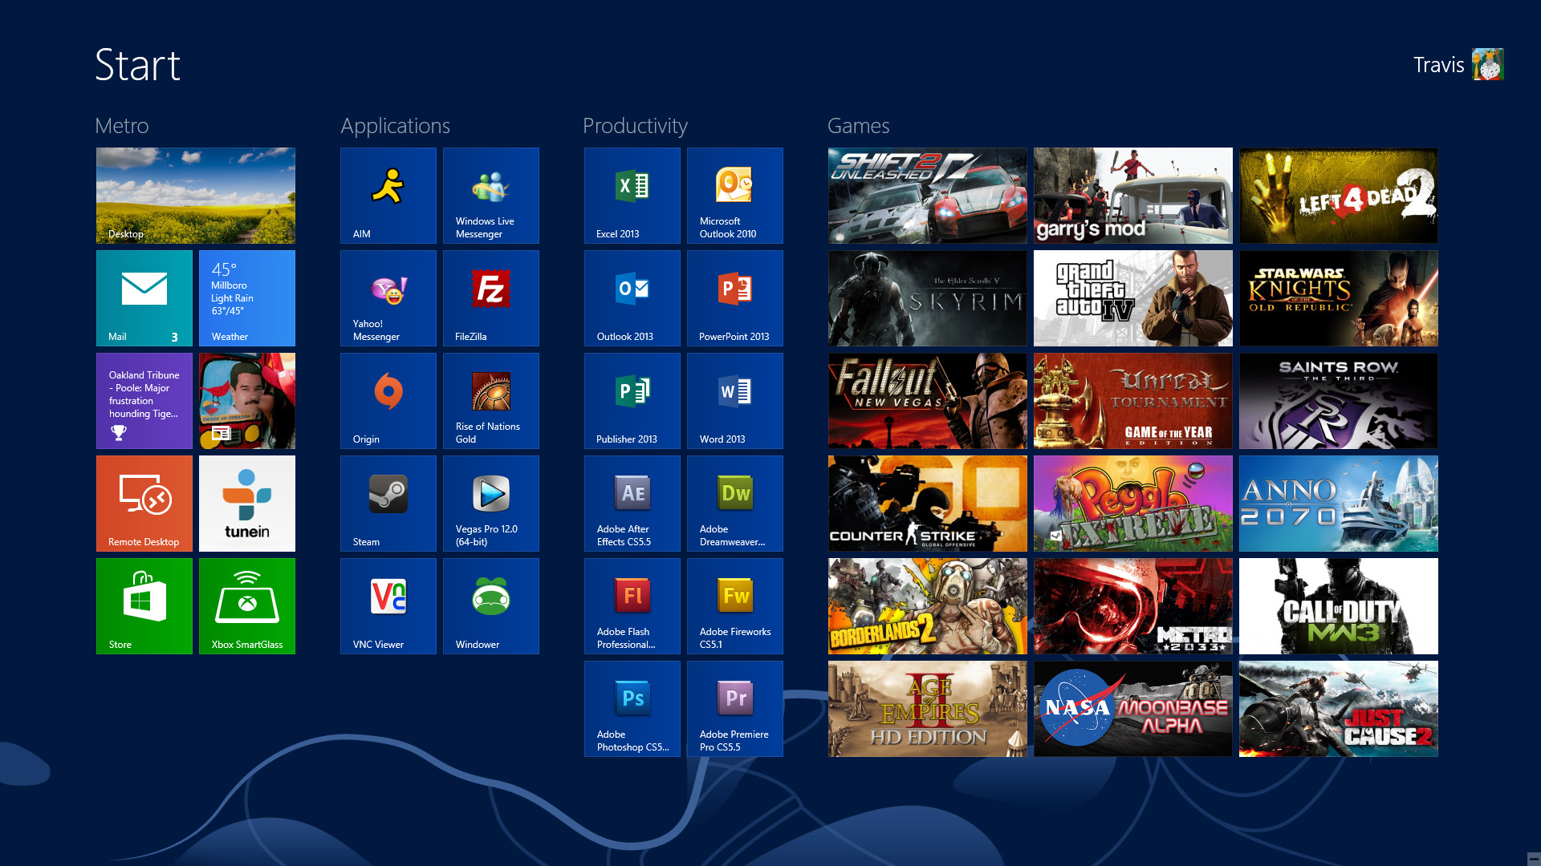The image size is (1541, 866).
Task: Open Oakland Tribune sports news tile
Action: 144,401
